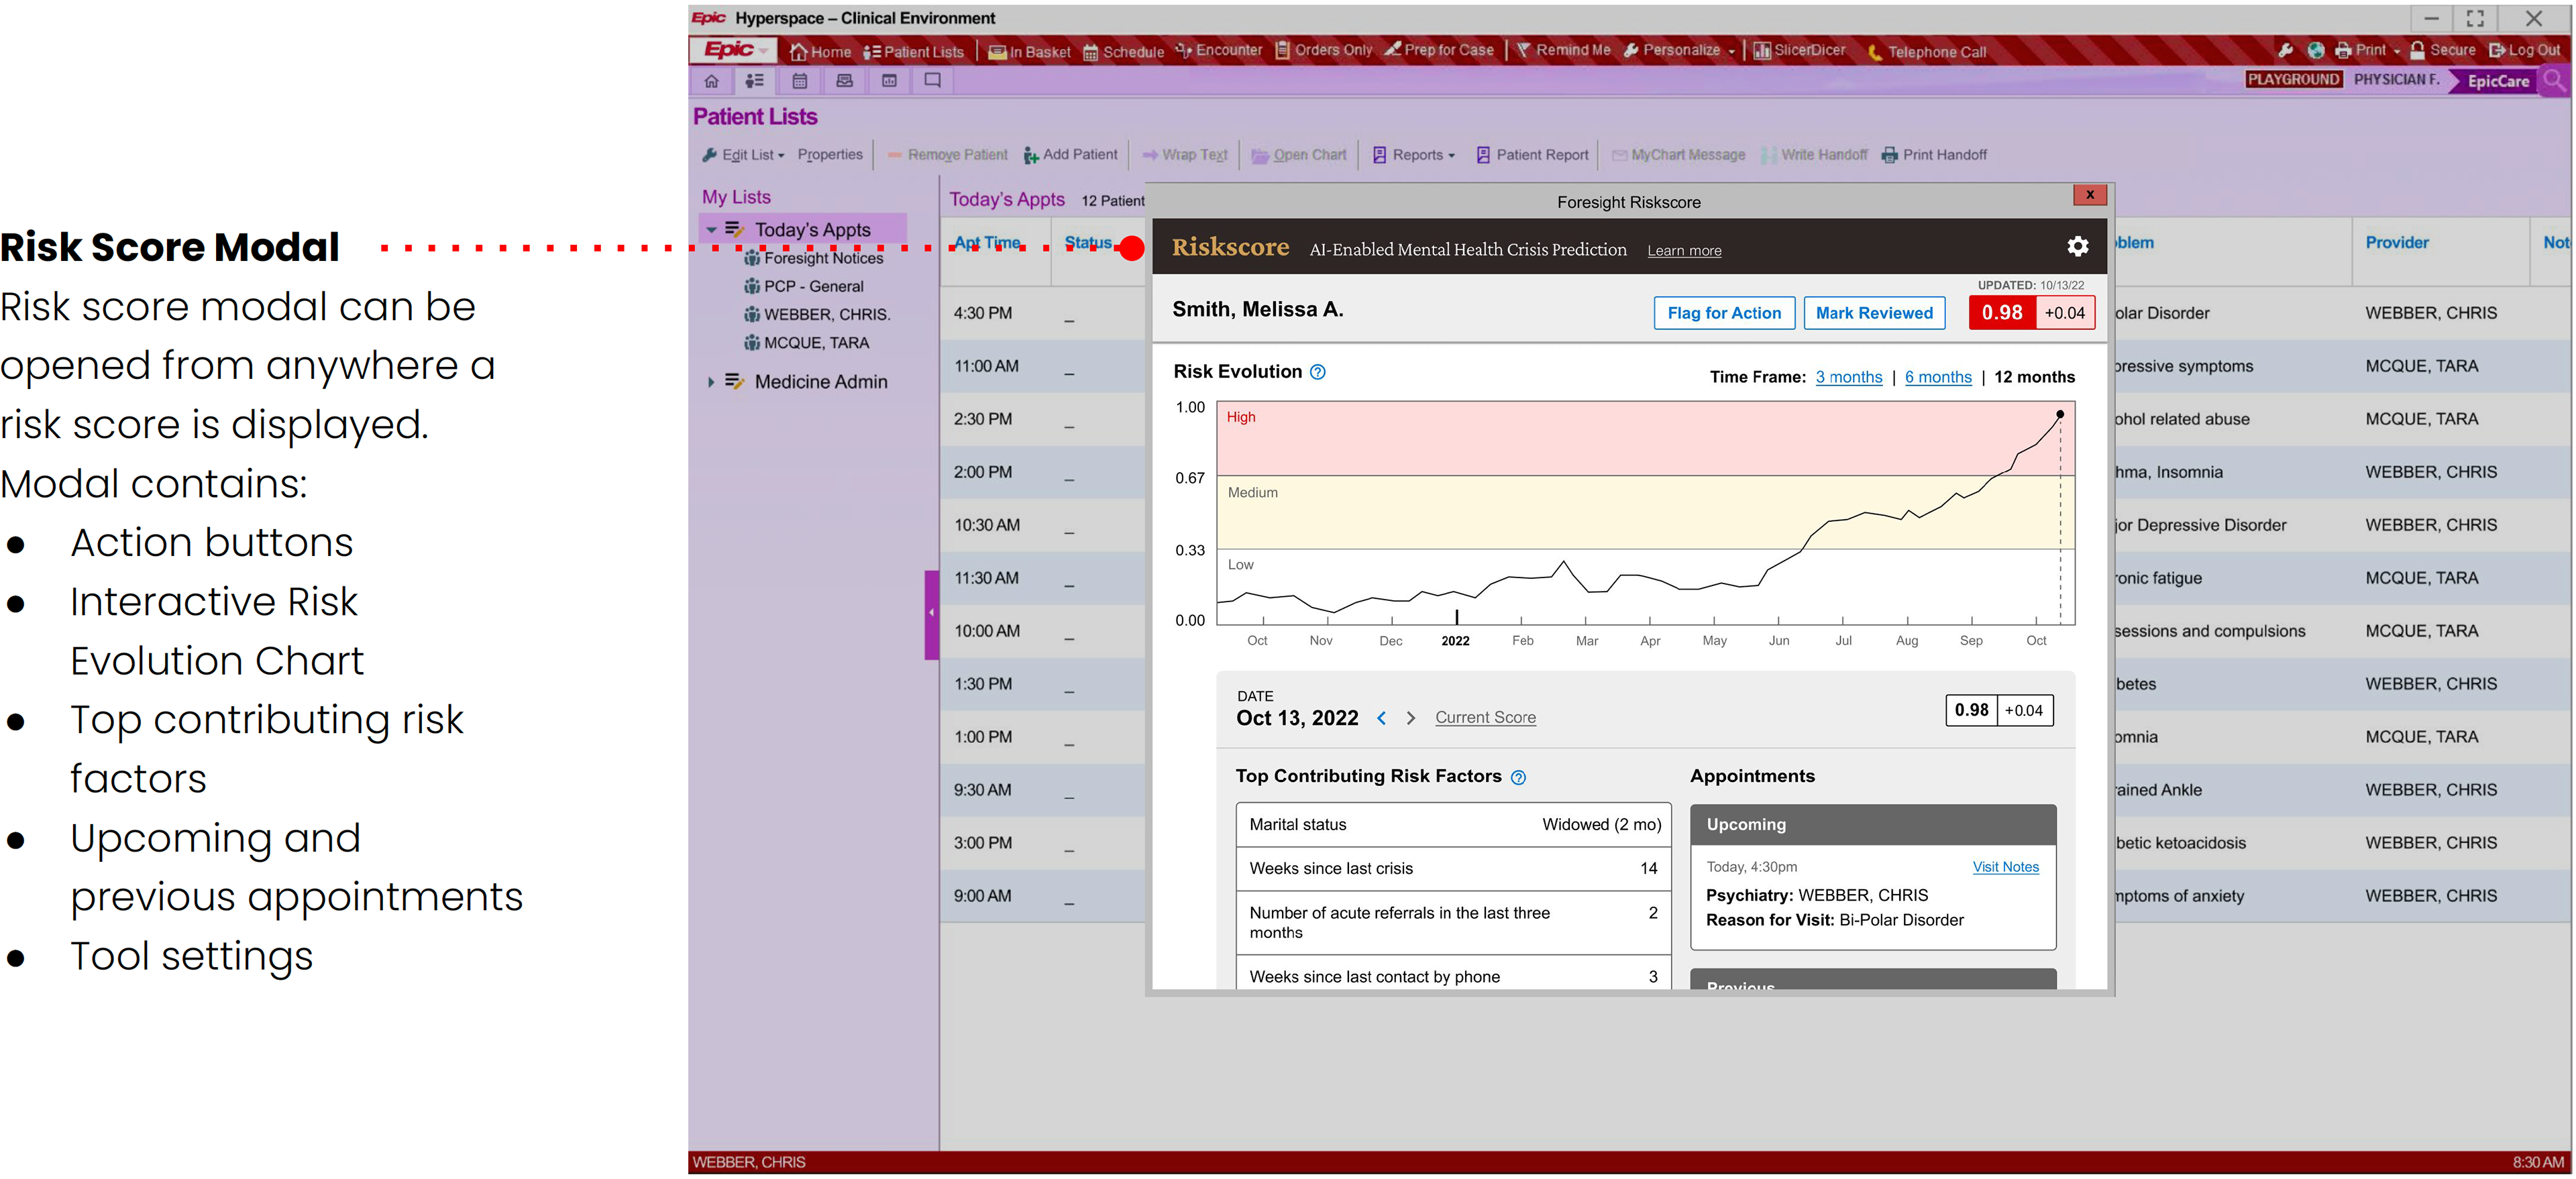The width and height of the screenshot is (2576, 1179).
Task: Collapse the My Lists sidebar using purple handle
Action: coord(931,614)
